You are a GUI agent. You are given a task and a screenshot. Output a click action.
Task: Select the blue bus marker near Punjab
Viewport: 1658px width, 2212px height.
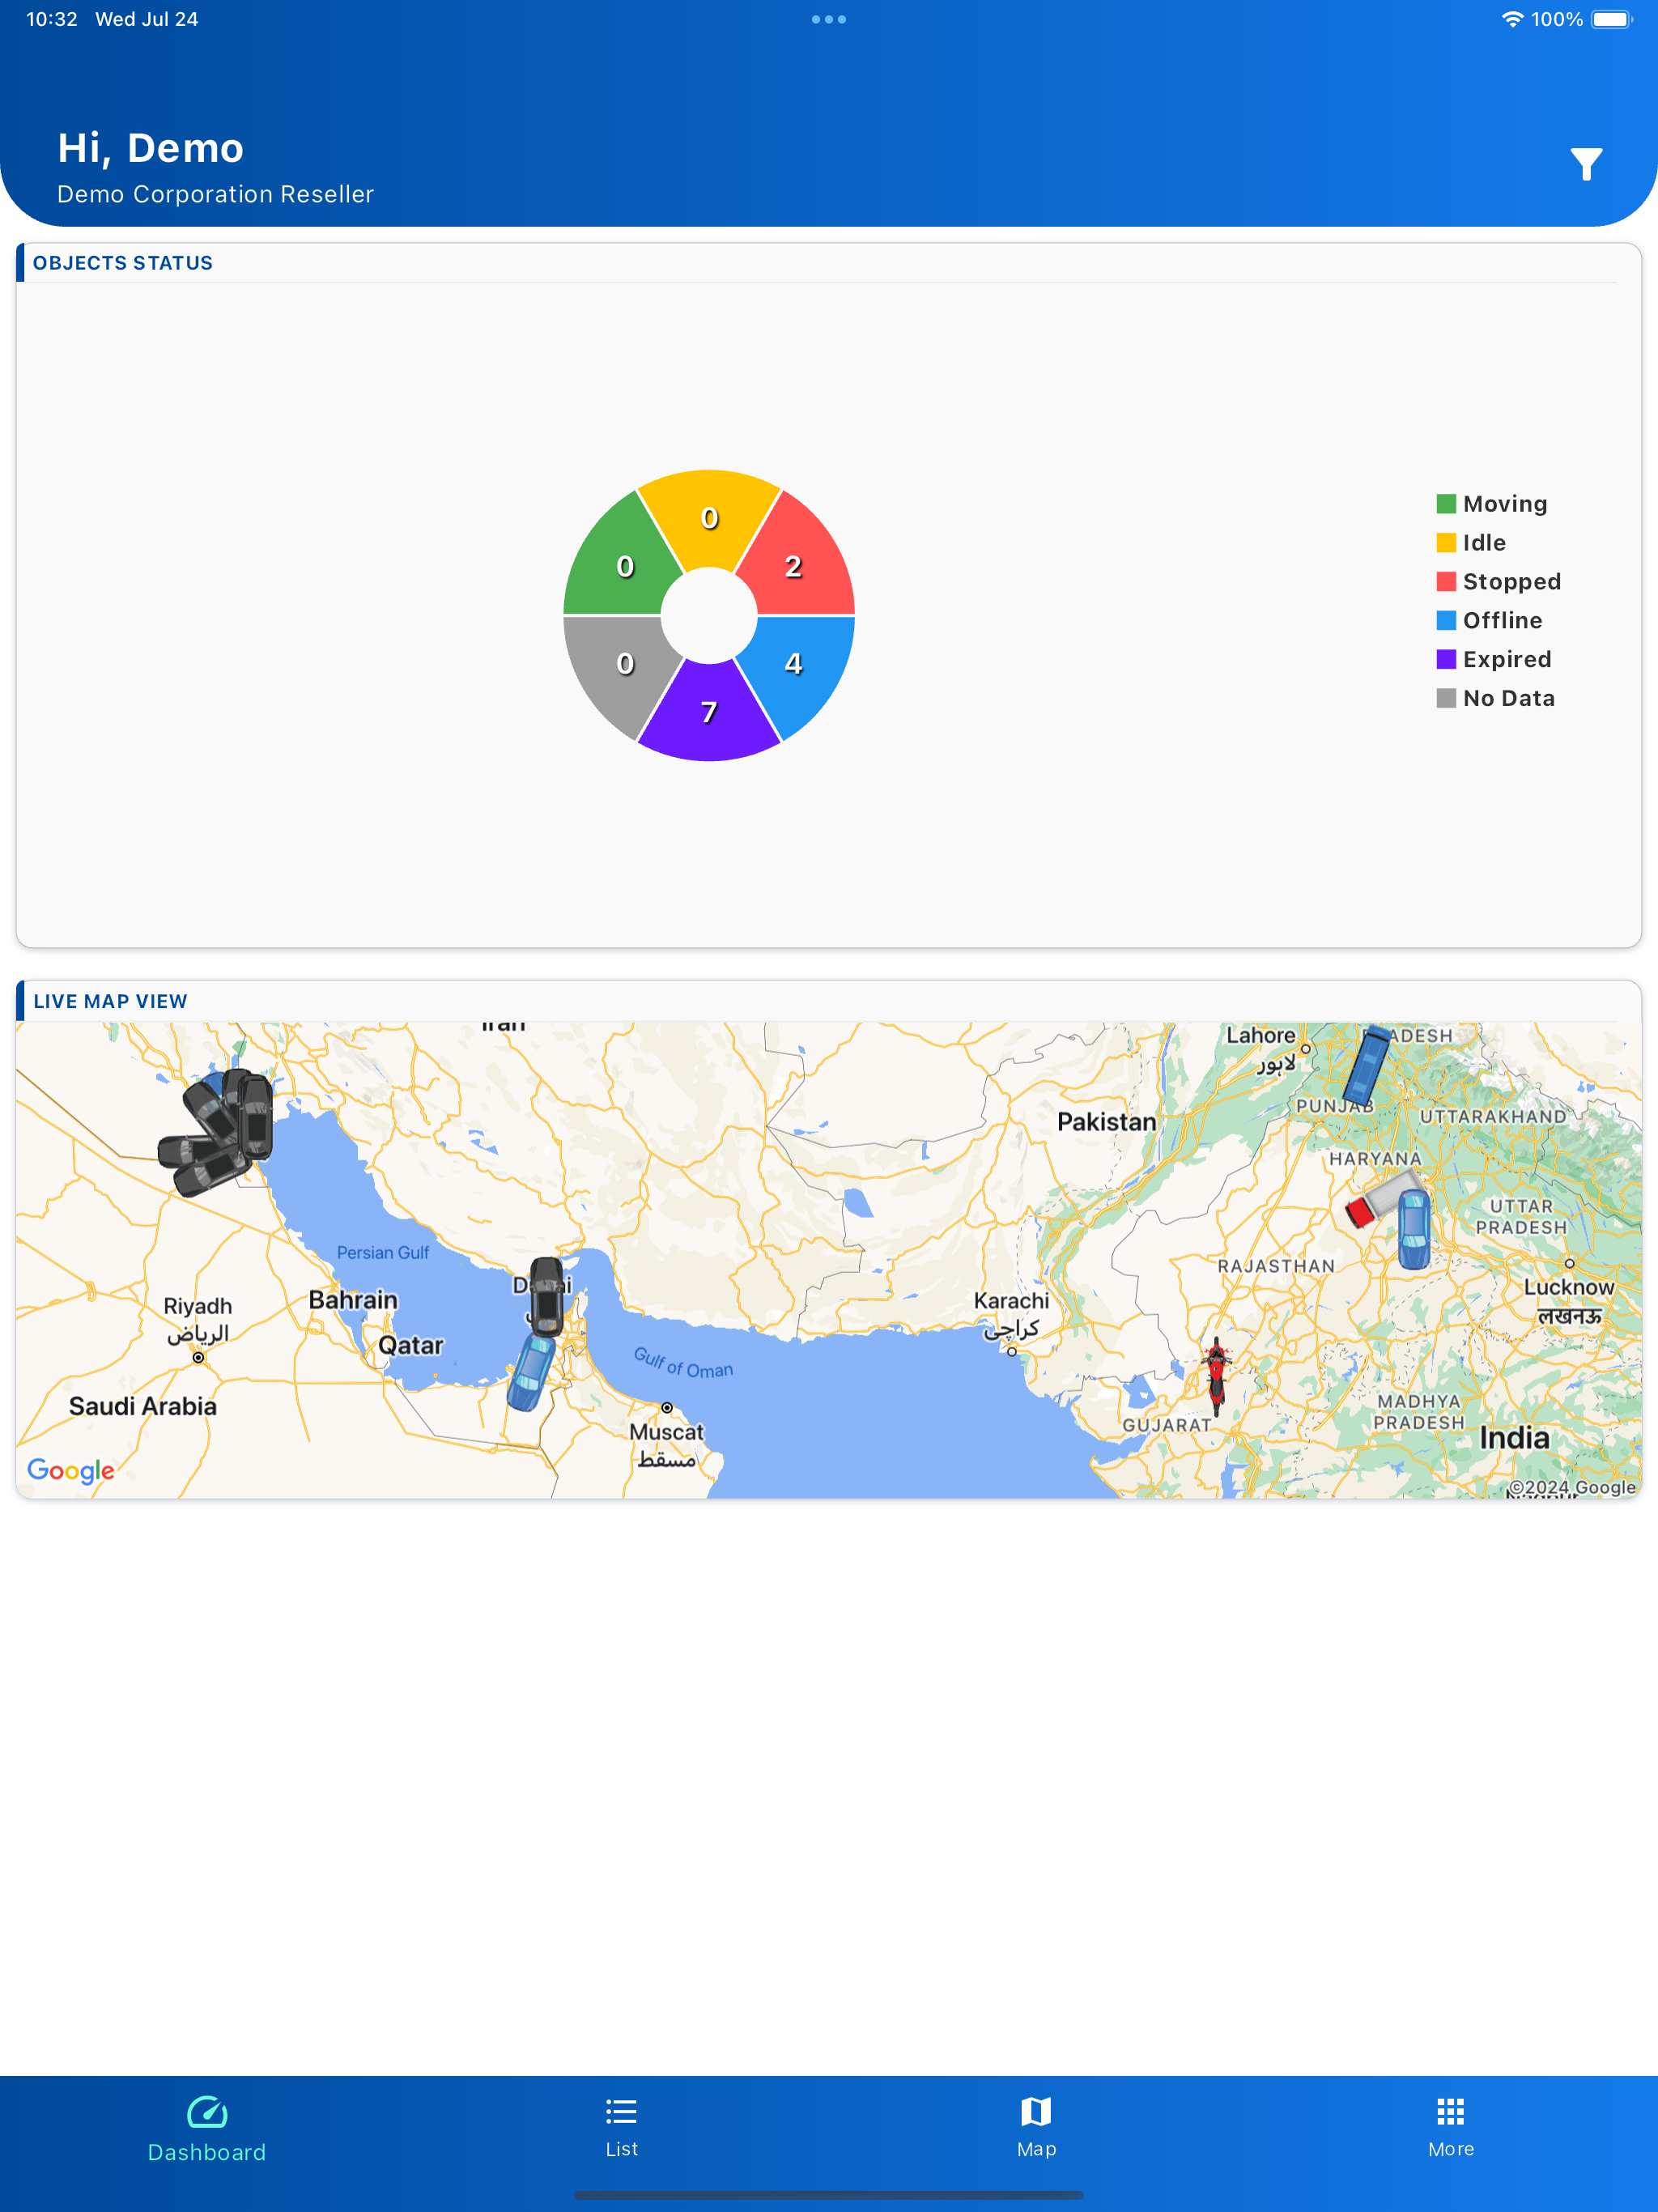click(x=1367, y=1064)
